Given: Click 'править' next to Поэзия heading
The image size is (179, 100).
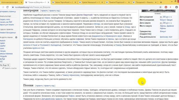Looking at the screenshot, I should pos(39,86).
